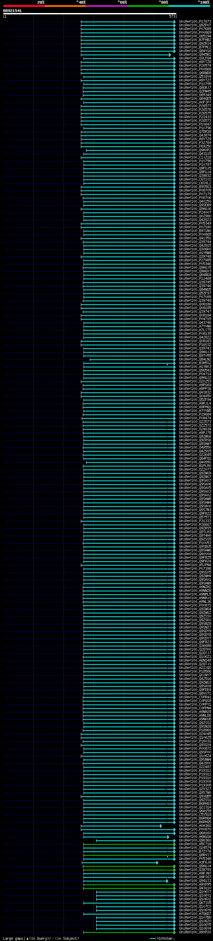Screen dimensions: 213x941
Task: Open hit UniRef100_P27985
Action: coord(195,260)
